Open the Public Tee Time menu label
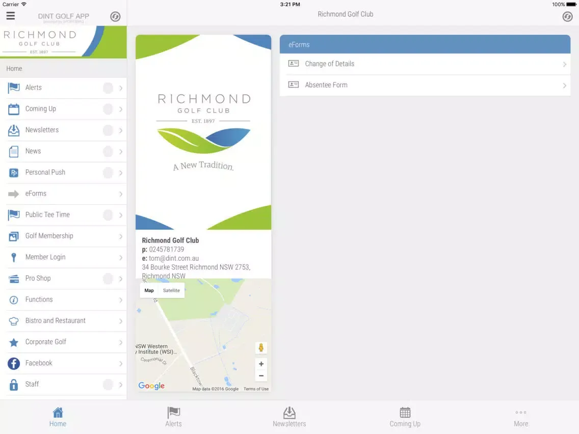 click(47, 215)
